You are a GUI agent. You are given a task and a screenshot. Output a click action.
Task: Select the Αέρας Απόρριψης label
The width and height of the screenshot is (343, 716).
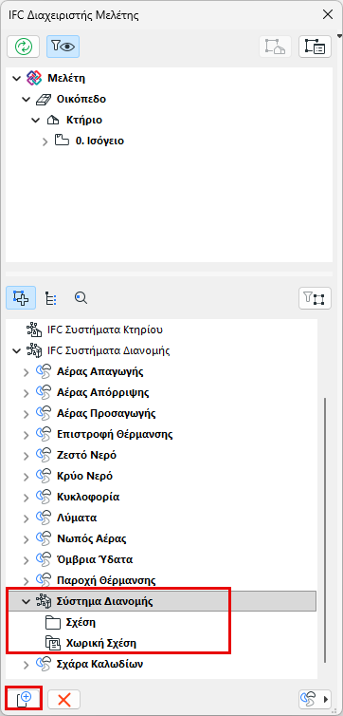(x=103, y=392)
